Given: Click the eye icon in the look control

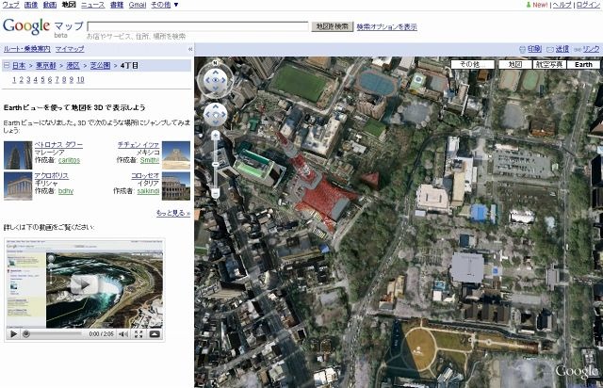Looking at the screenshot, I should pos(215,80).
